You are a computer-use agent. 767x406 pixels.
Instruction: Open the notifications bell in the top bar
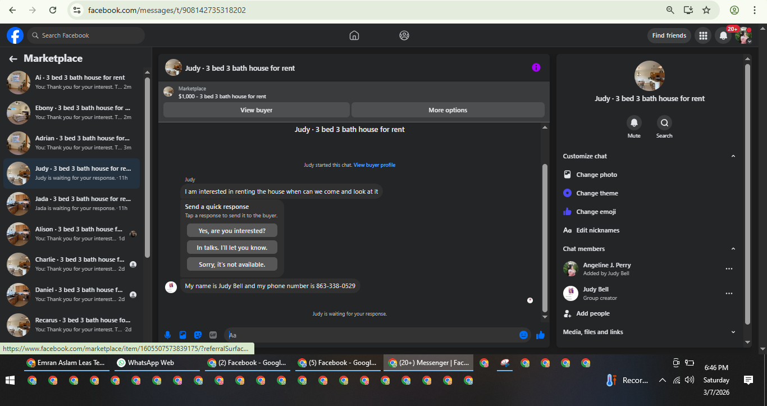click(723, 35)
